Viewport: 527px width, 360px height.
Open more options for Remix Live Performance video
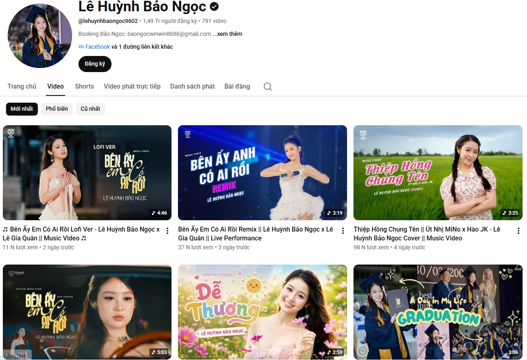[x=343, y=231]
